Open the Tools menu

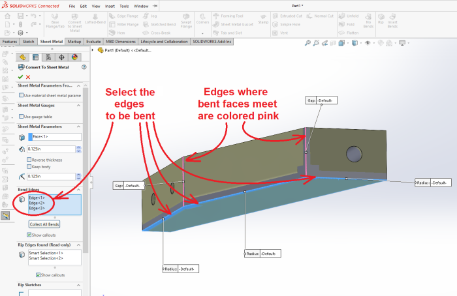click(x=125, y=6)
